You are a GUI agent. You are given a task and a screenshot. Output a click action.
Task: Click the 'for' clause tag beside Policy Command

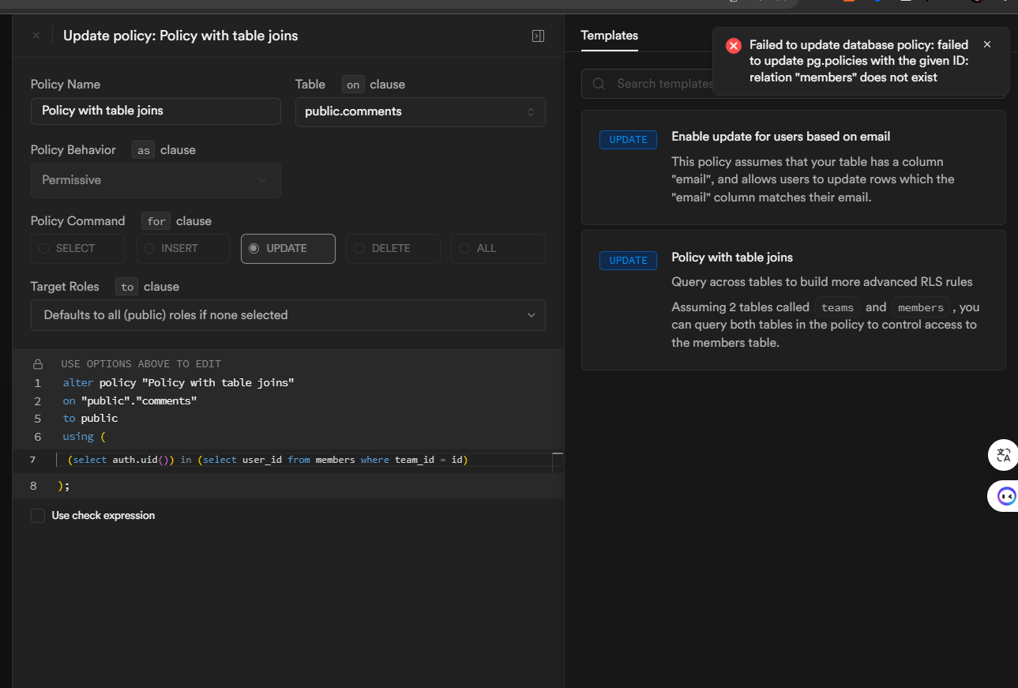tap(156, 221)
